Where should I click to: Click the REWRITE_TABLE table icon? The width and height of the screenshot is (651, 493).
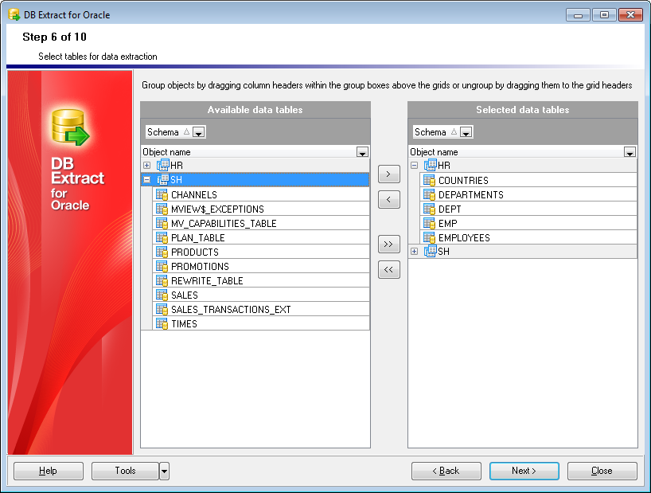(x=162, y=280)
